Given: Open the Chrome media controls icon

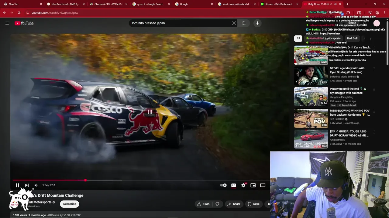Looking at the screenshot, I should 370,13.
